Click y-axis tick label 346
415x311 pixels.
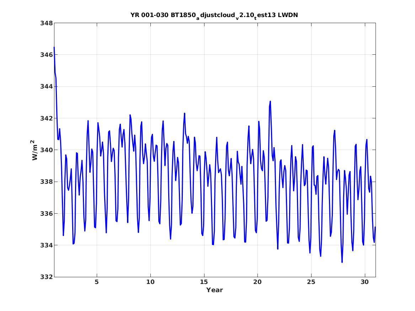pos(47,55)
